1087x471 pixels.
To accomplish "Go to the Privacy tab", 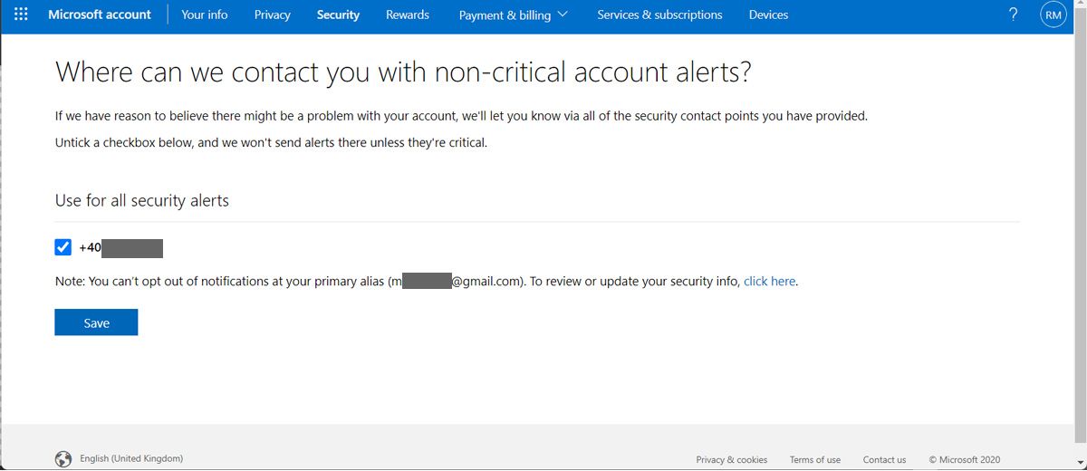I will coord(273,14).
